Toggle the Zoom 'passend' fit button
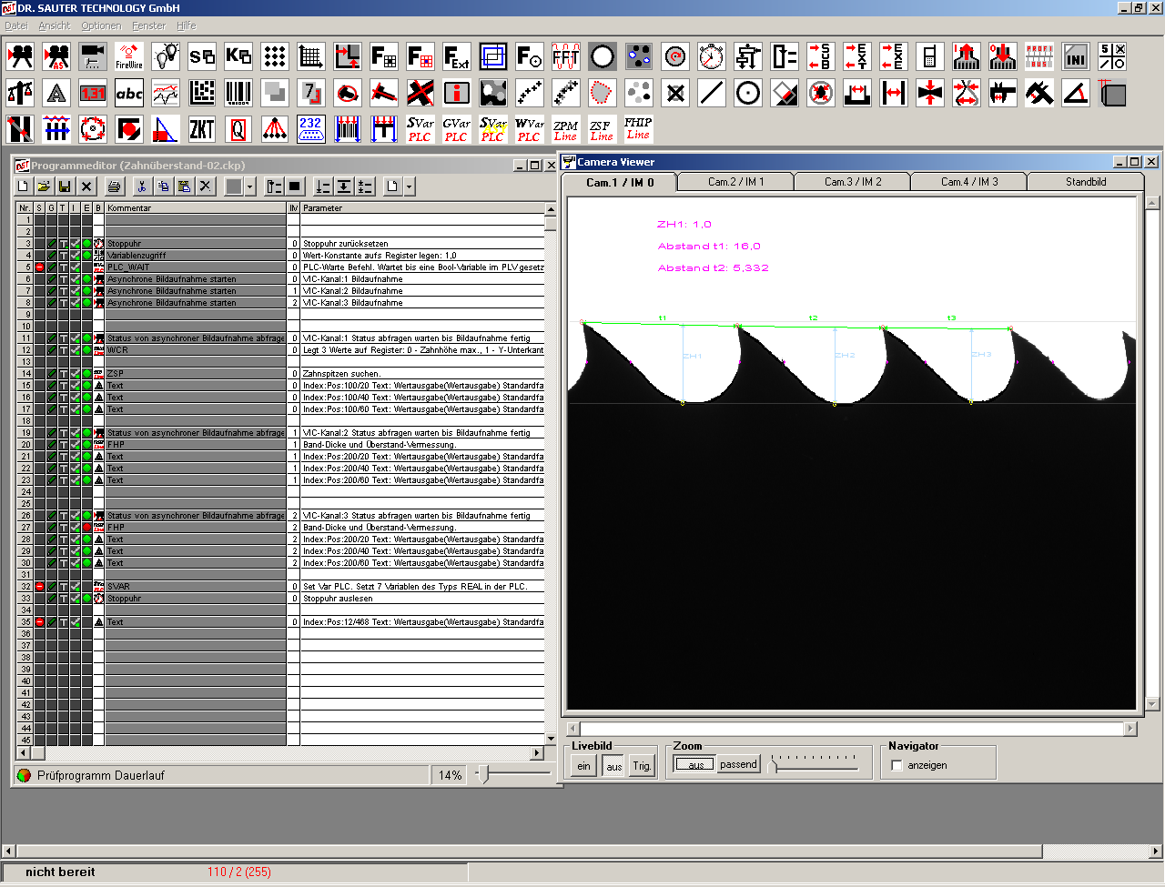Viewport: 1165px width, 887px height. pos(738,765)
